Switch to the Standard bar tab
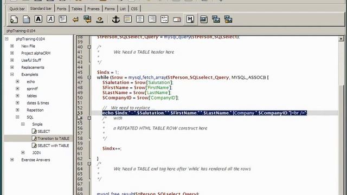 coord(41,9)
